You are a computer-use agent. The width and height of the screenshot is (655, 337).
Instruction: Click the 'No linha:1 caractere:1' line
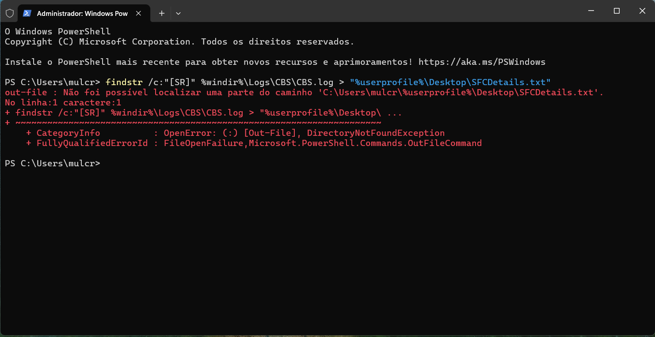coord(63,103)
